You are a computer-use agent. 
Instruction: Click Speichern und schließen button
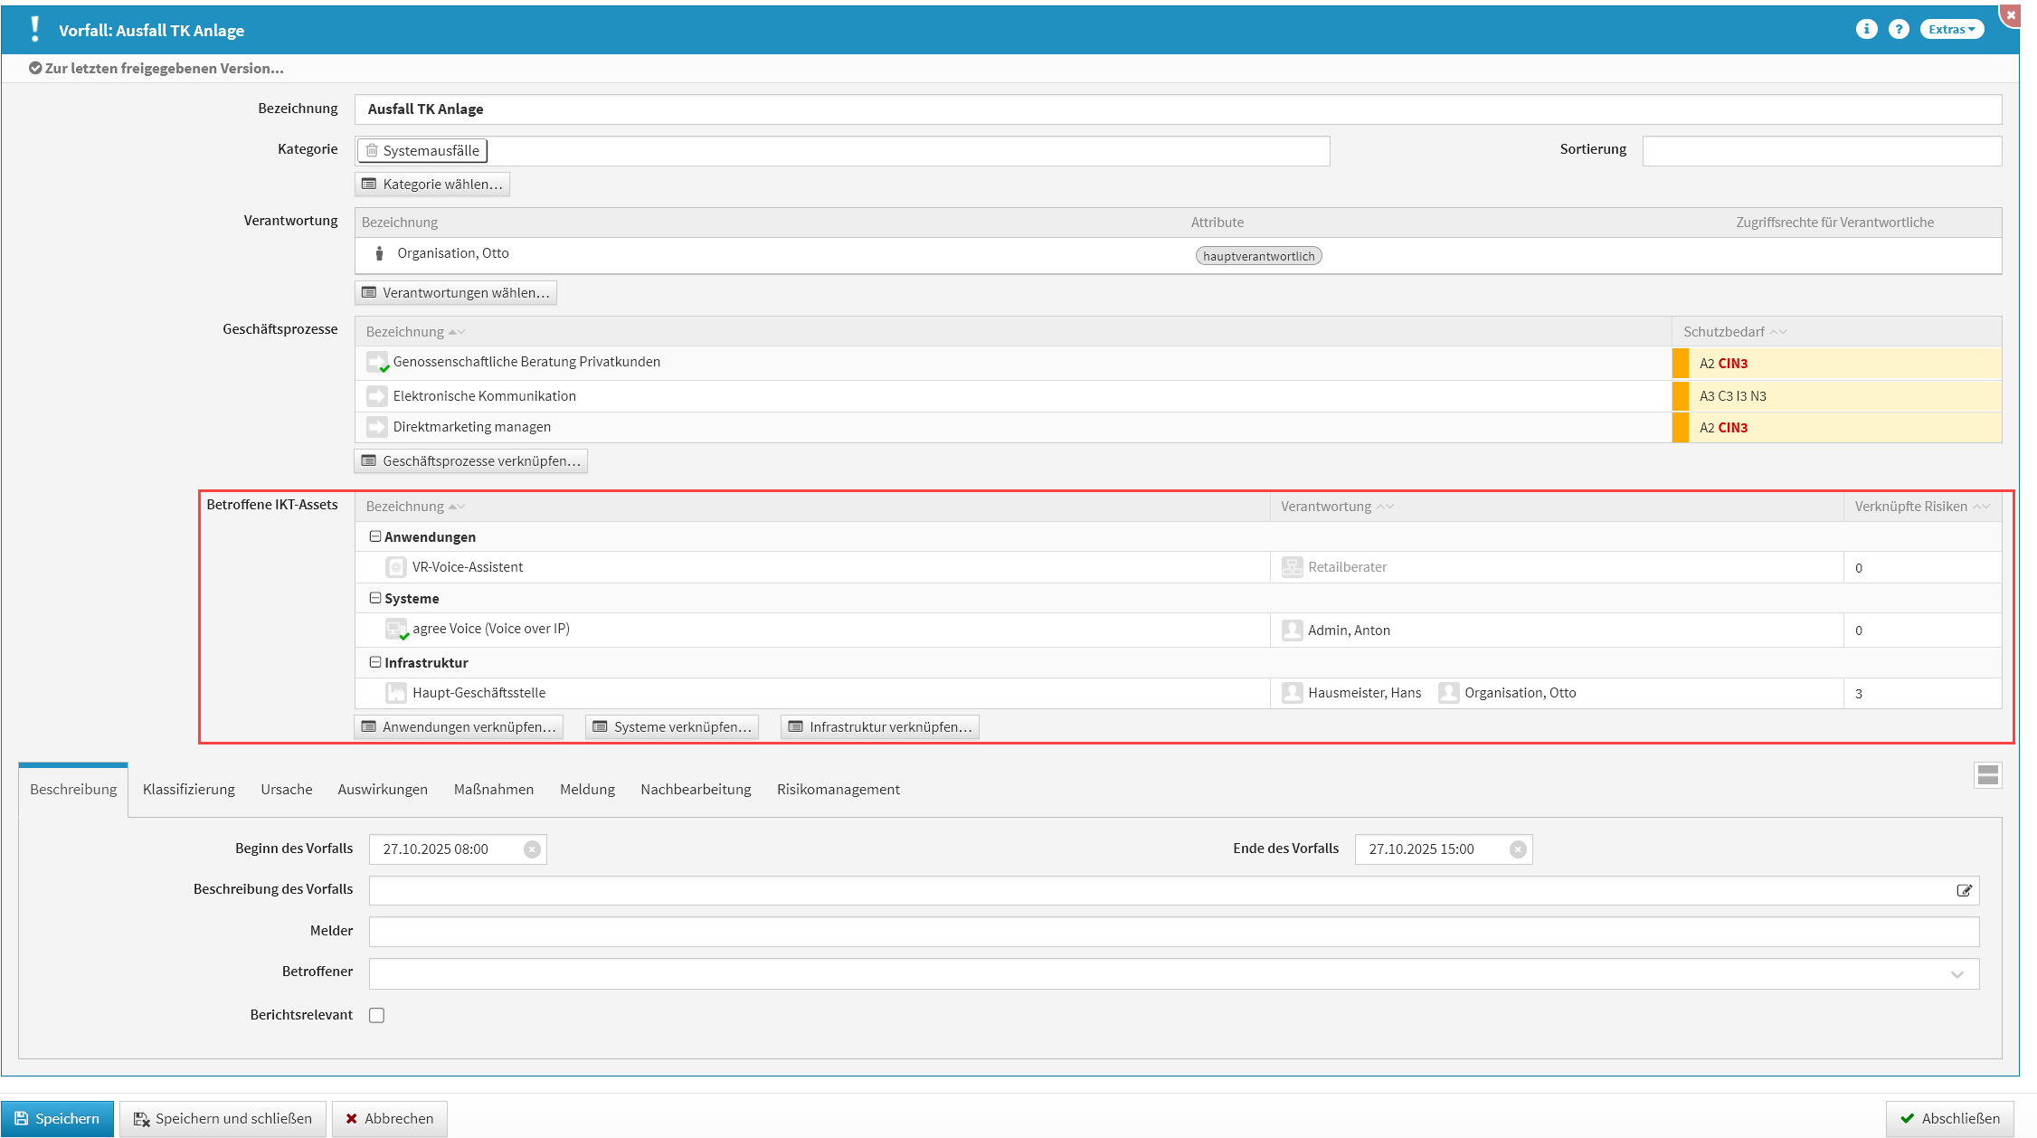[x=223, y=1119]
